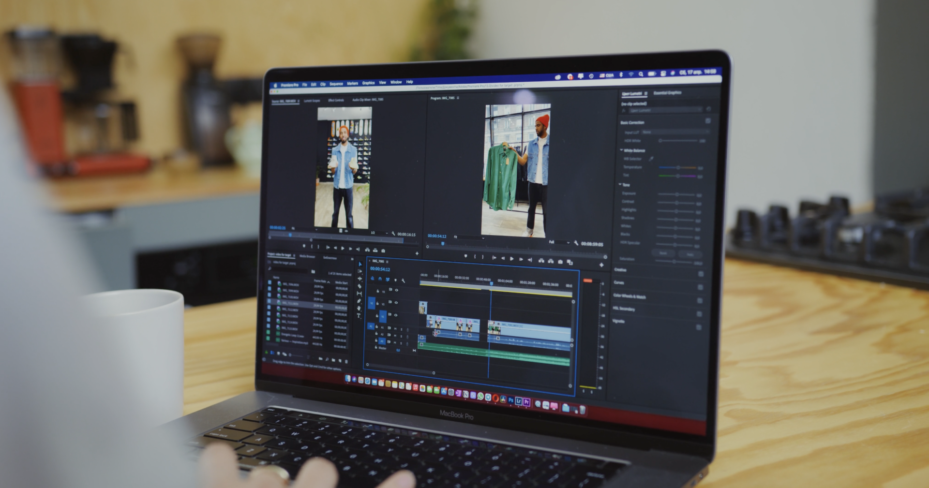This screenshot has height=488, width=929.
Task: Open the Sequence menu
Action: point(336,84)
